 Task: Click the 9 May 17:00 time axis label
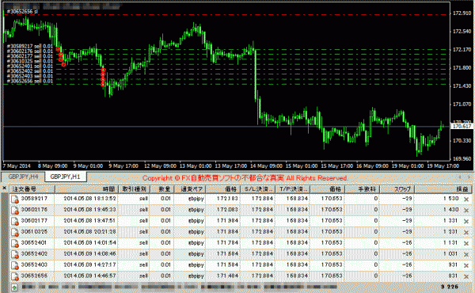tap(123, 166)
